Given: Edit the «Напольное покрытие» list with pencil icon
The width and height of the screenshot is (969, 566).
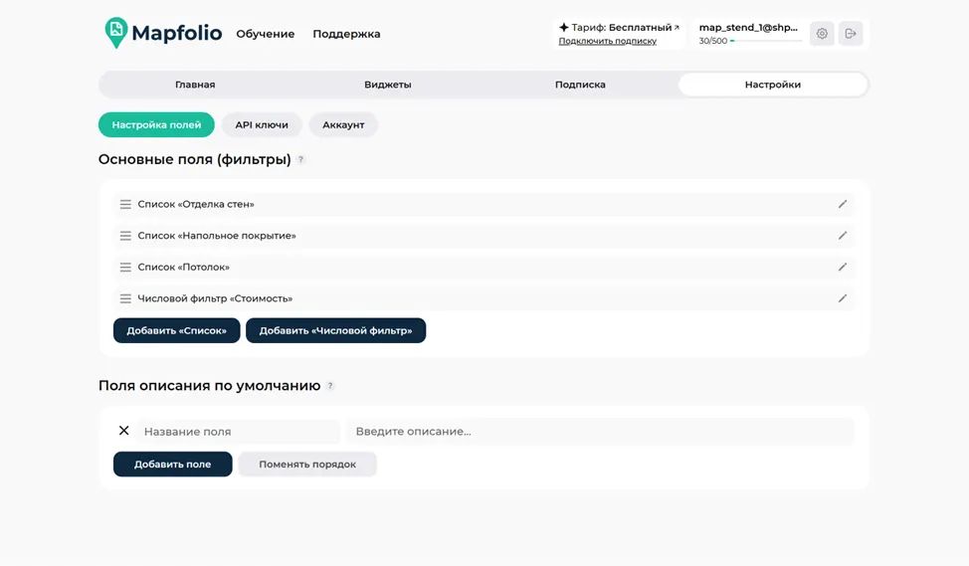Looking at the screenshot, I should (x=843, y=236).
